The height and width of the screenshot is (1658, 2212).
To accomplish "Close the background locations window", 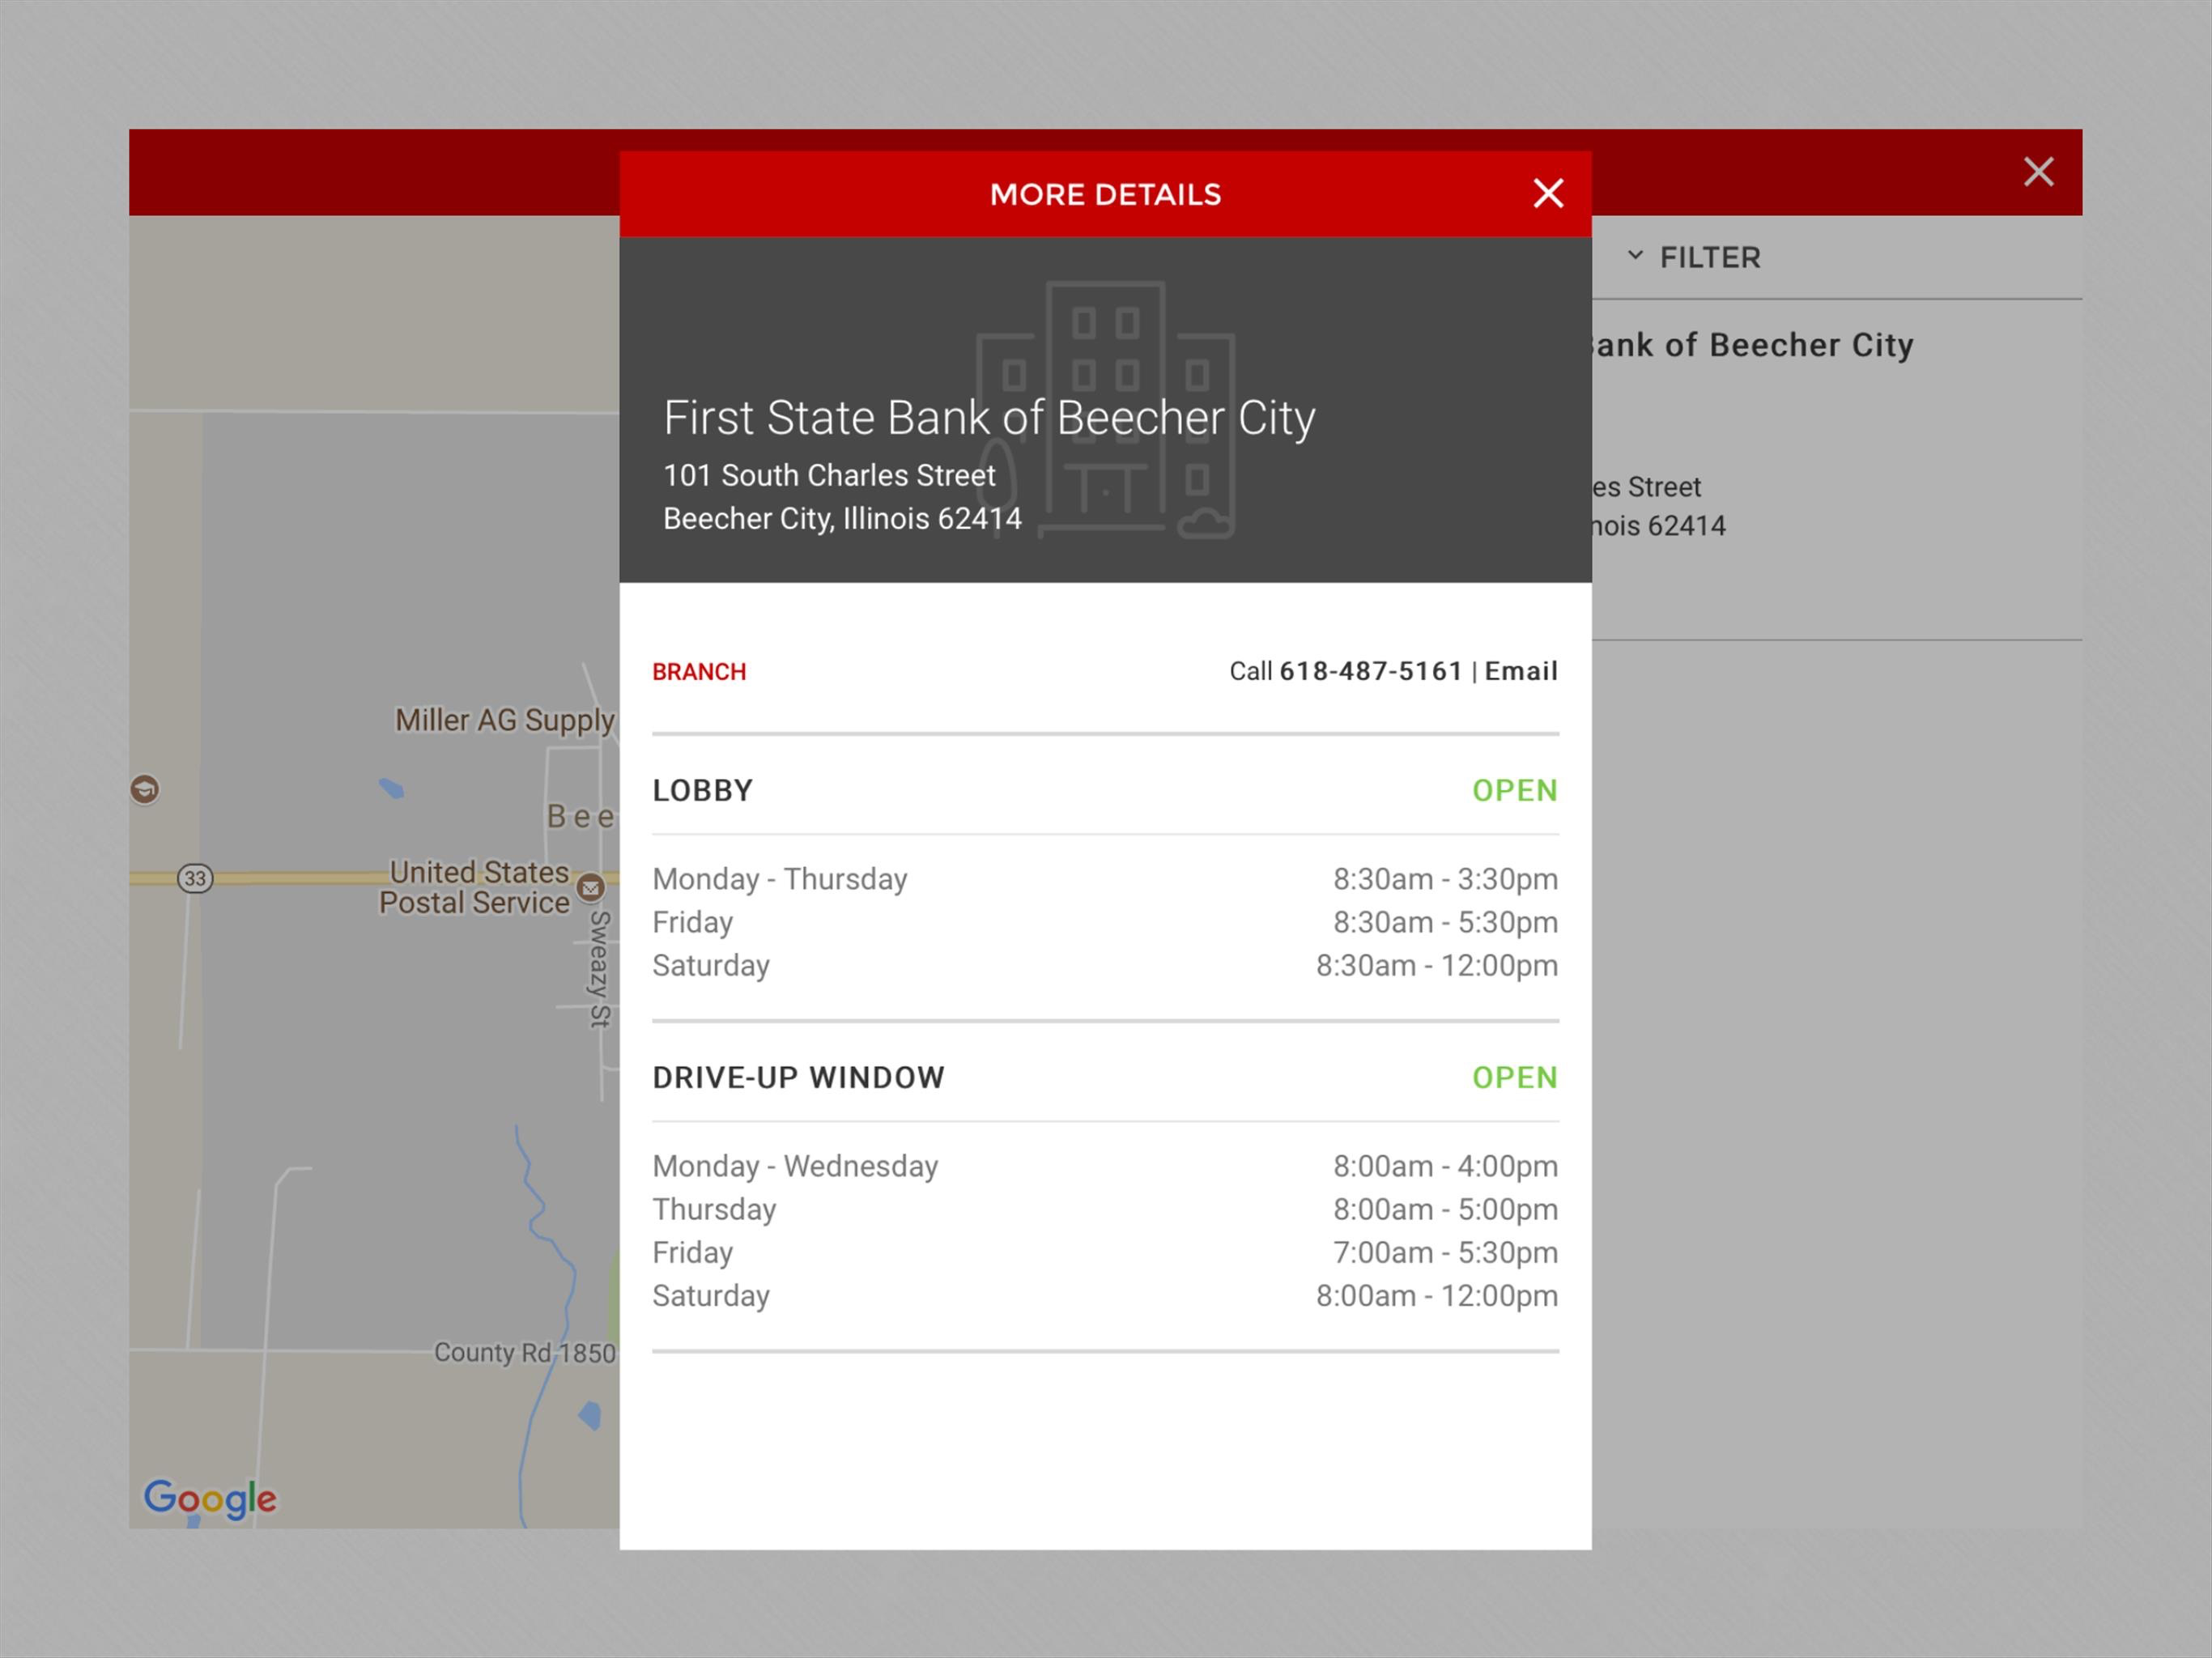I will click(x=2038, y=172).
